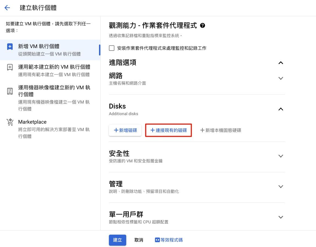Click the 新增 VM 執行個體 plus icon
The image size is (316, 247).
coord(10,47)
